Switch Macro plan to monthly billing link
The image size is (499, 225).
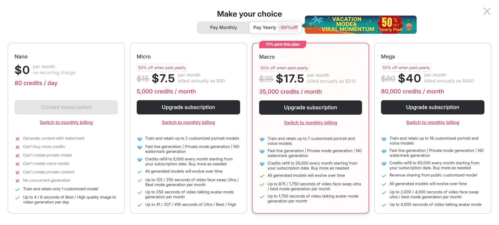click(310, 123)
